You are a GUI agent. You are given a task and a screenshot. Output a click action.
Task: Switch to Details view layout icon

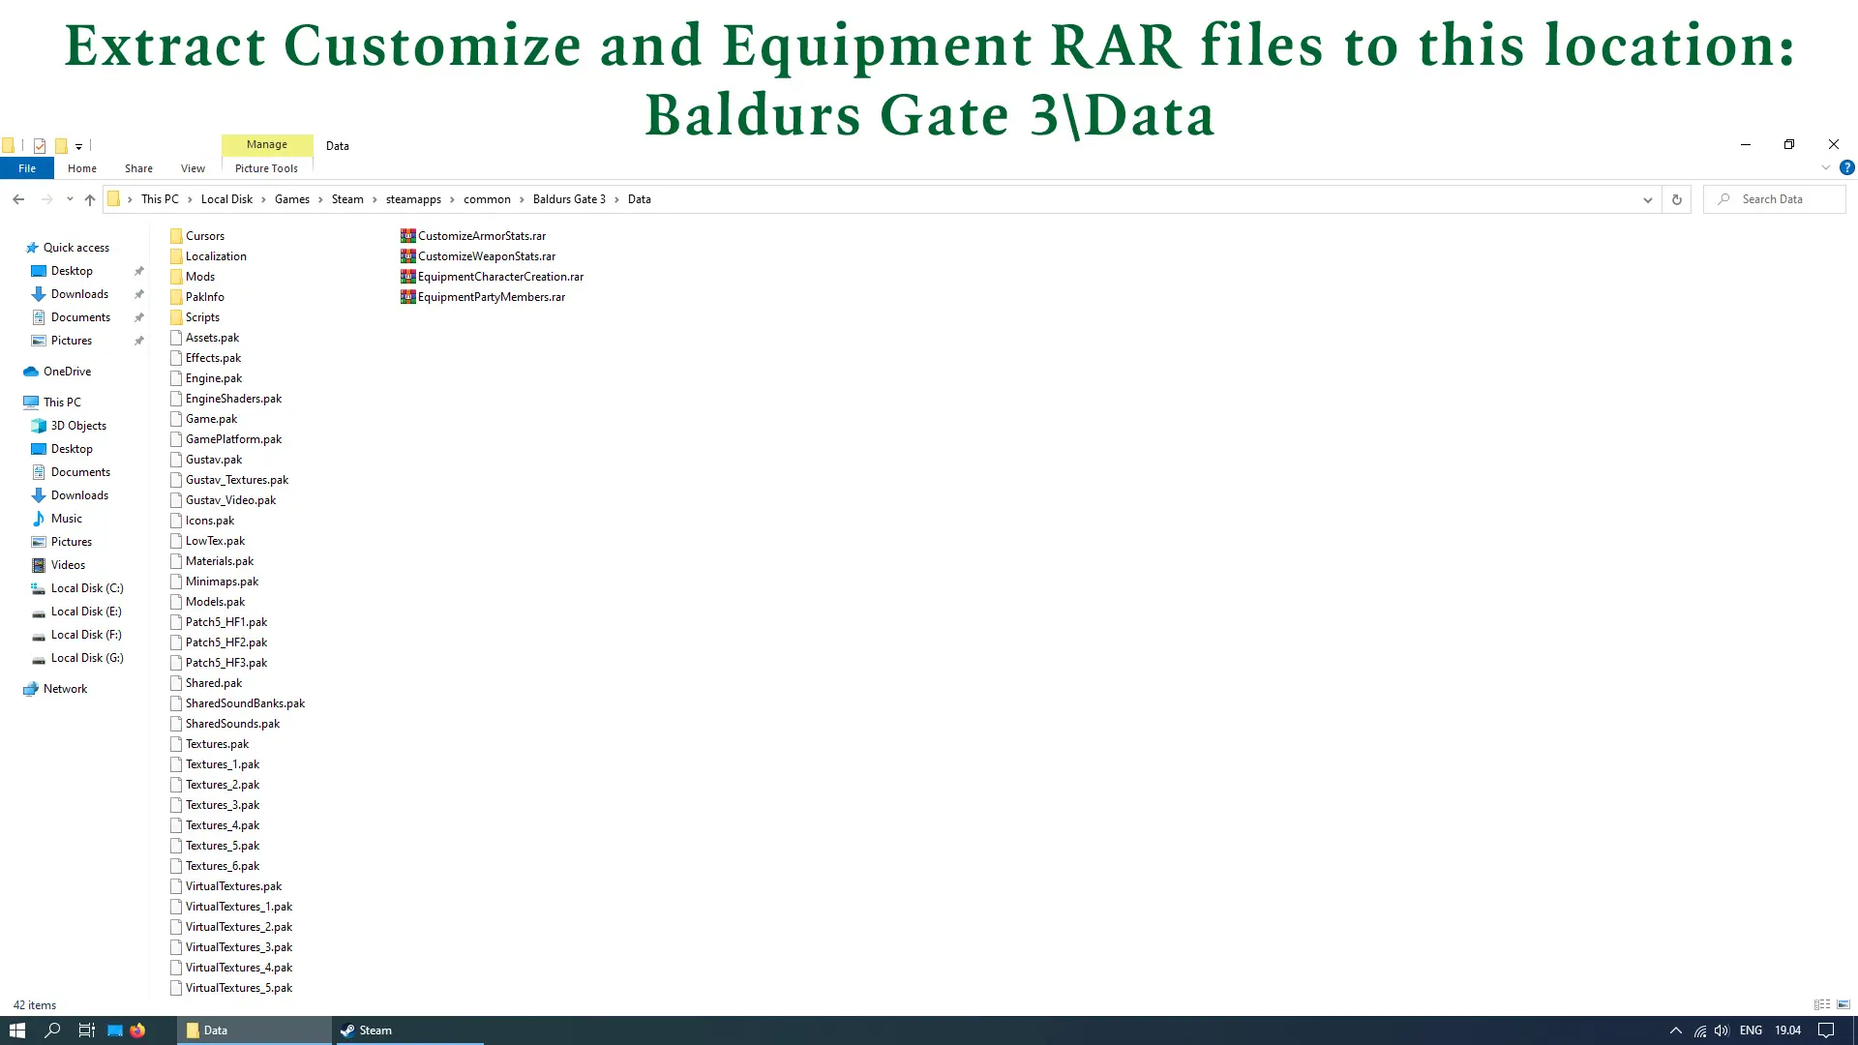tap(1822, 1004)
